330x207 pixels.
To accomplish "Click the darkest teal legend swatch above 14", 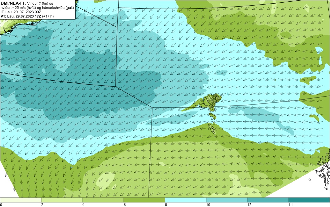I will tap(310, 200).
